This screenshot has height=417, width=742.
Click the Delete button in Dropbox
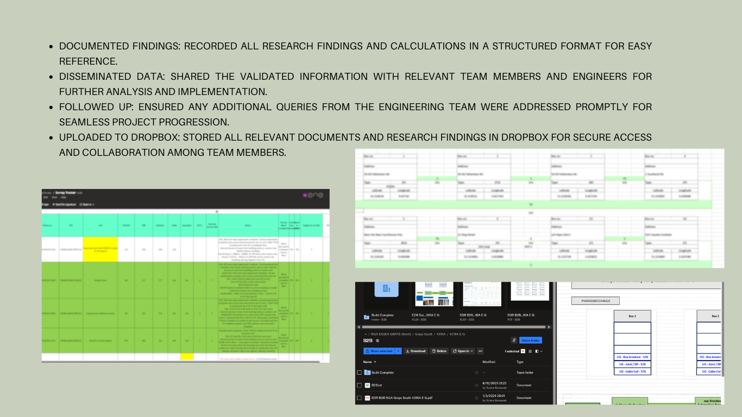(x=441, y=351)
